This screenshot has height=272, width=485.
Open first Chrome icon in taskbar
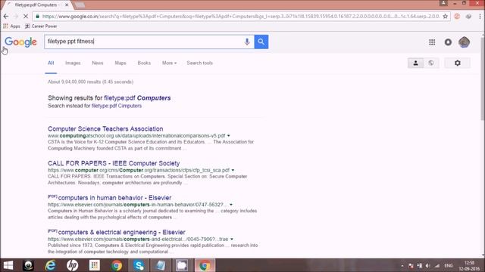tap(117, 265)
